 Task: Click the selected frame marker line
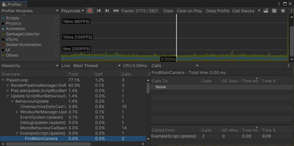(176, 37)
